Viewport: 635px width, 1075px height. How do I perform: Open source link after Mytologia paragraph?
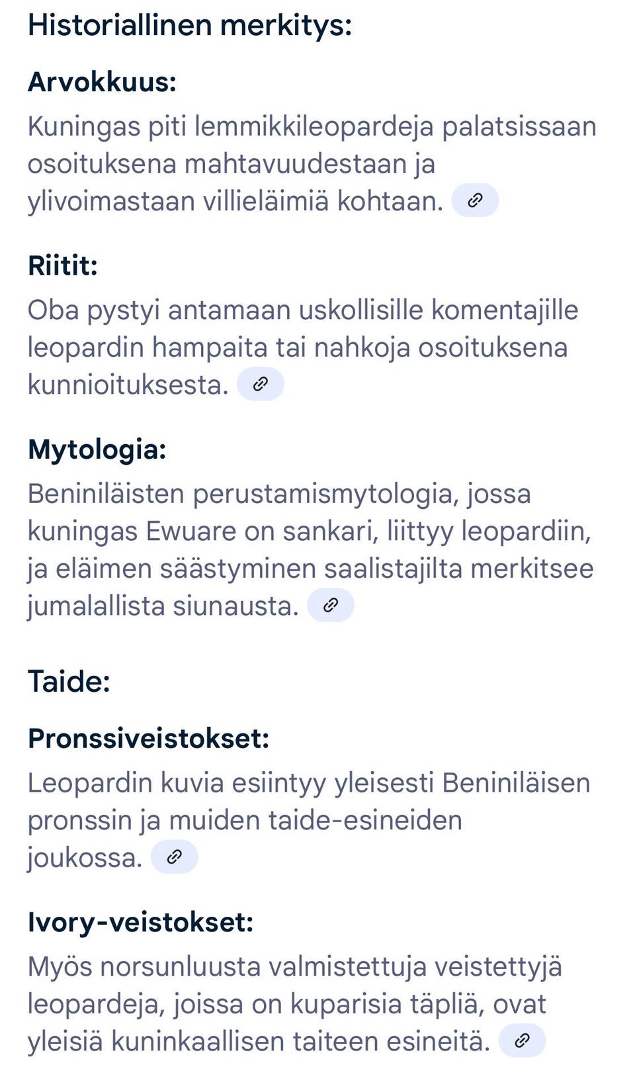point(331,606)
